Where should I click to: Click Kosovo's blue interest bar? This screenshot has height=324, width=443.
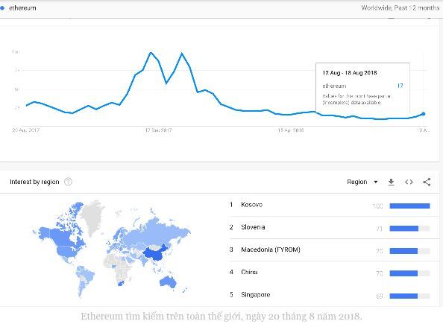409,206
